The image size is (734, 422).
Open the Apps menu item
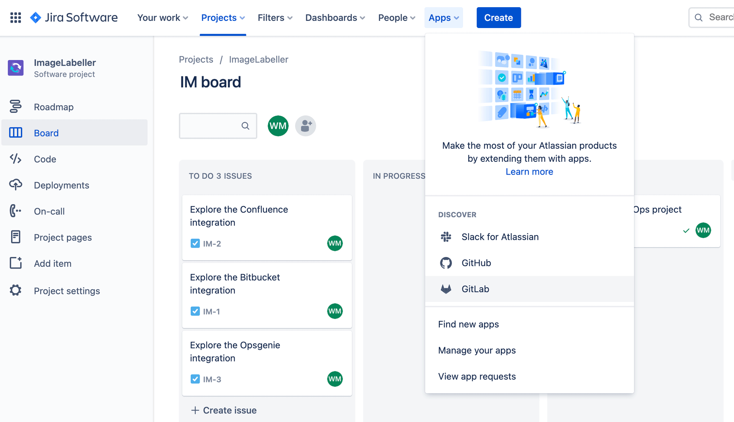pos(443,18)
